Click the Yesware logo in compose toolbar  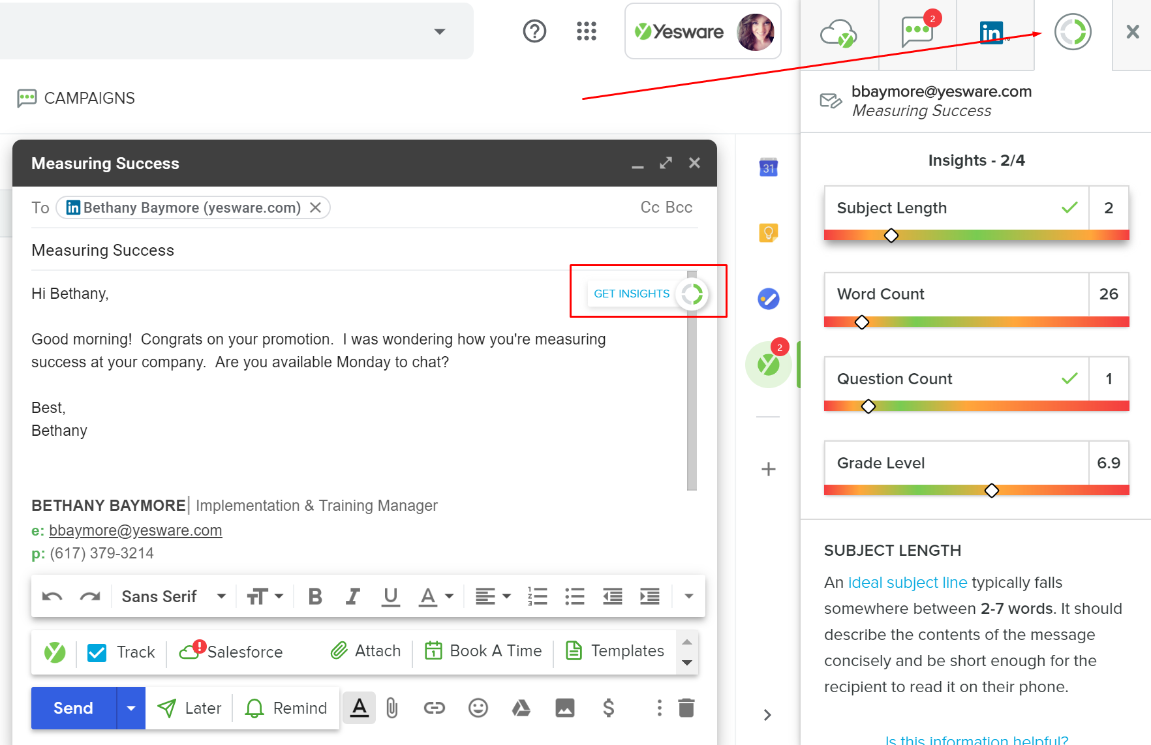[x=55, y=652]
